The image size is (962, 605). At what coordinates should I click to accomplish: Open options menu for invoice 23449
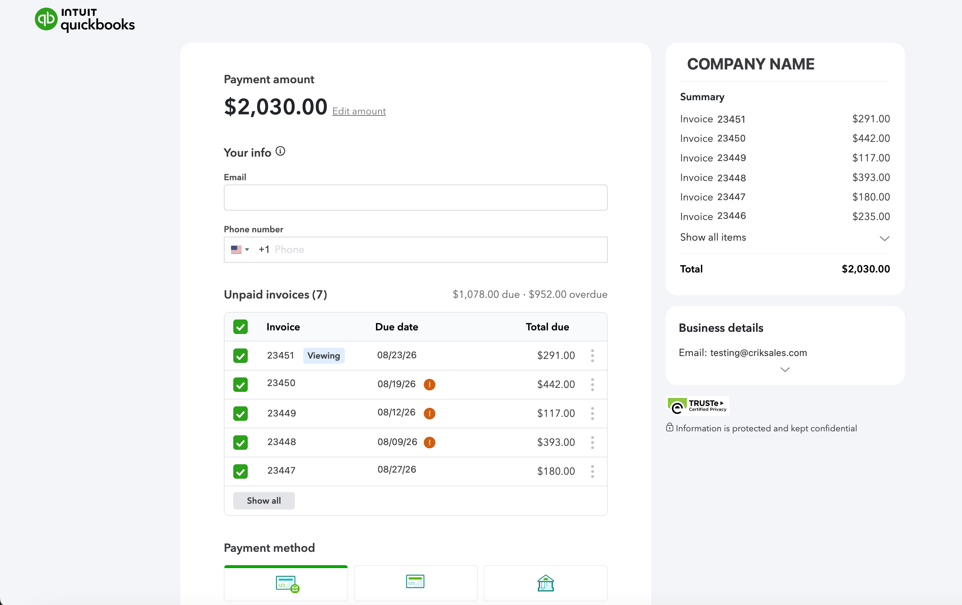coord(593,414)
